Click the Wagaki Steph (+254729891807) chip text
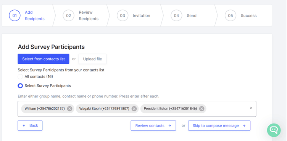The height and width of the screenshot is (141, 287). (104, 109)
